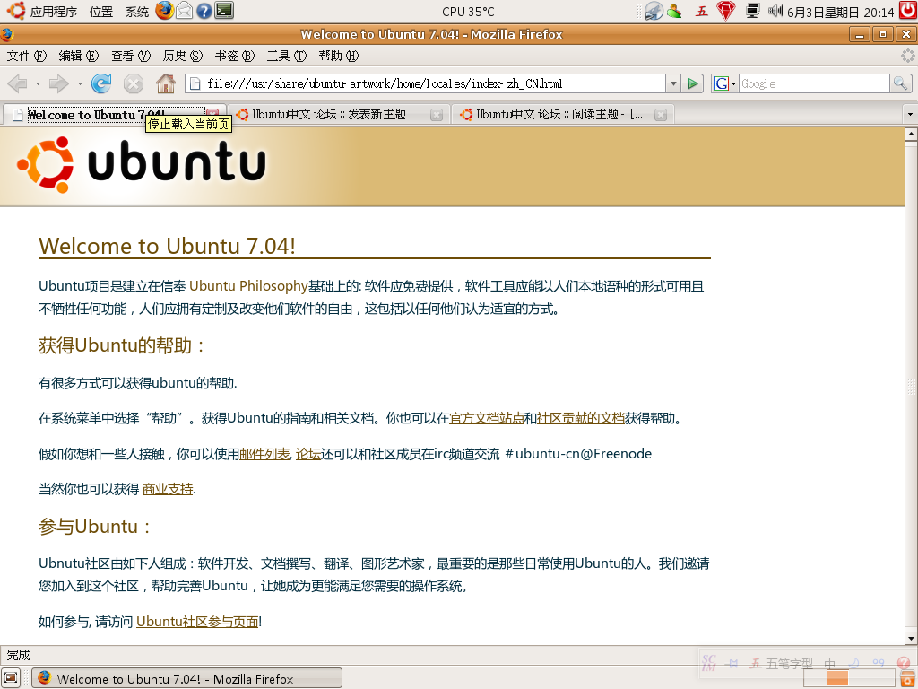Click the red 五 input method tray icon
Screen dimensions: 918x689
coord(701,11)
